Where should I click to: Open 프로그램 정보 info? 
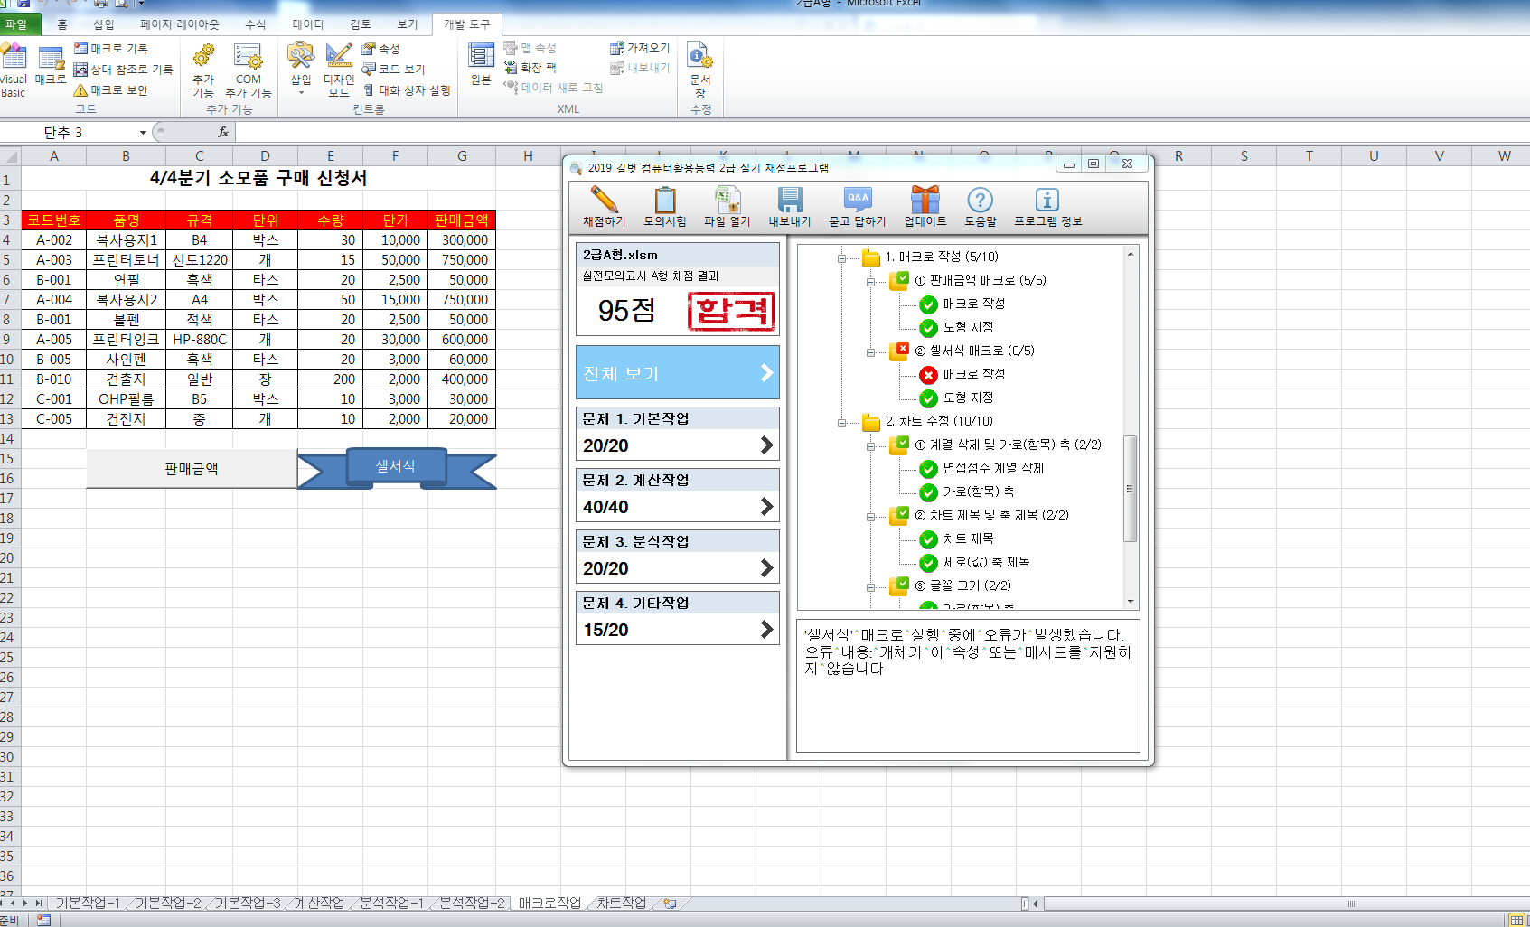point(1047,207)
